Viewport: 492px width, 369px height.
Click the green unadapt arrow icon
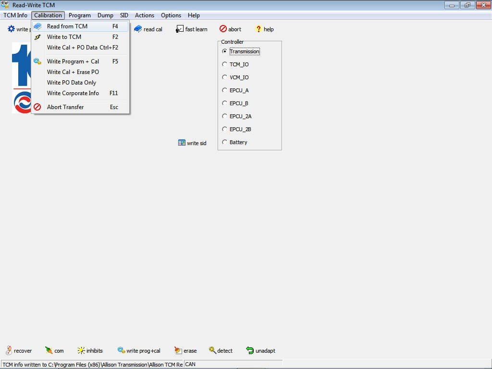pyautogui.click(x=250, y=351)
